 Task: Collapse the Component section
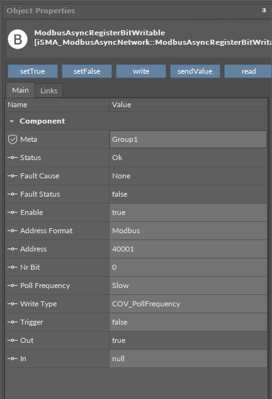[x=11, y=122]
